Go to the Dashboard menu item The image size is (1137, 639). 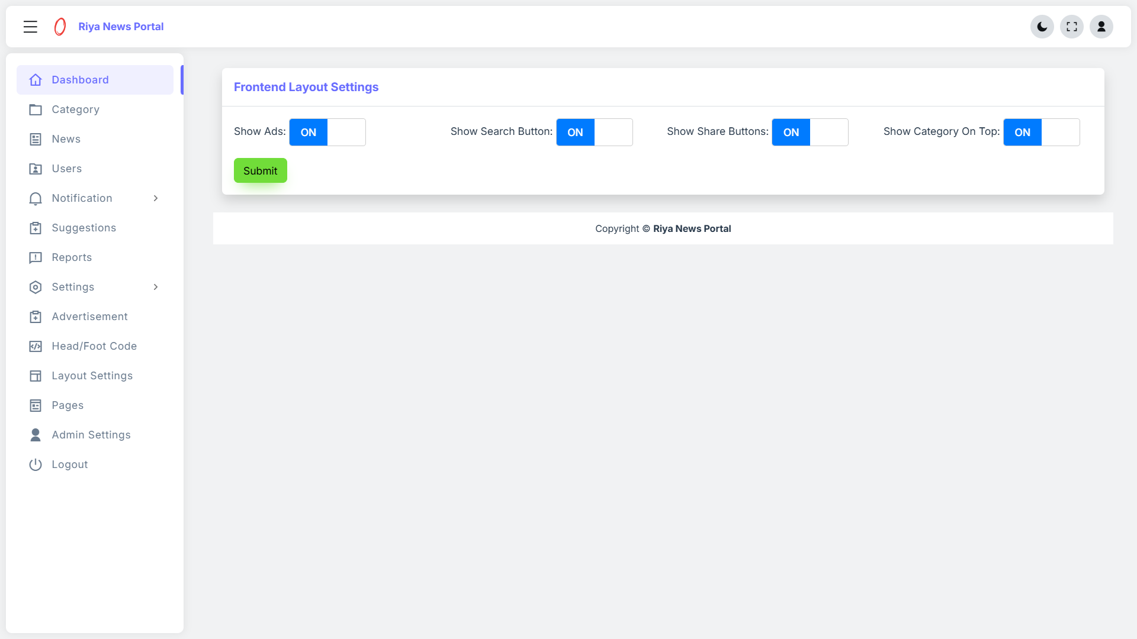pyautogui.click(x=80, y=80)
